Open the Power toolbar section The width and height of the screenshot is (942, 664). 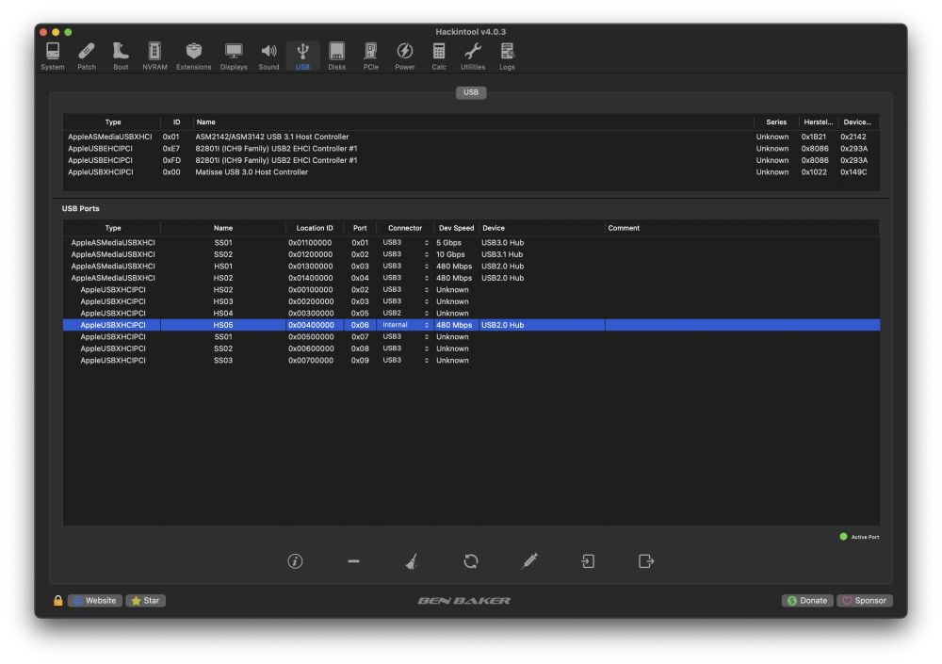click(405, 57)
